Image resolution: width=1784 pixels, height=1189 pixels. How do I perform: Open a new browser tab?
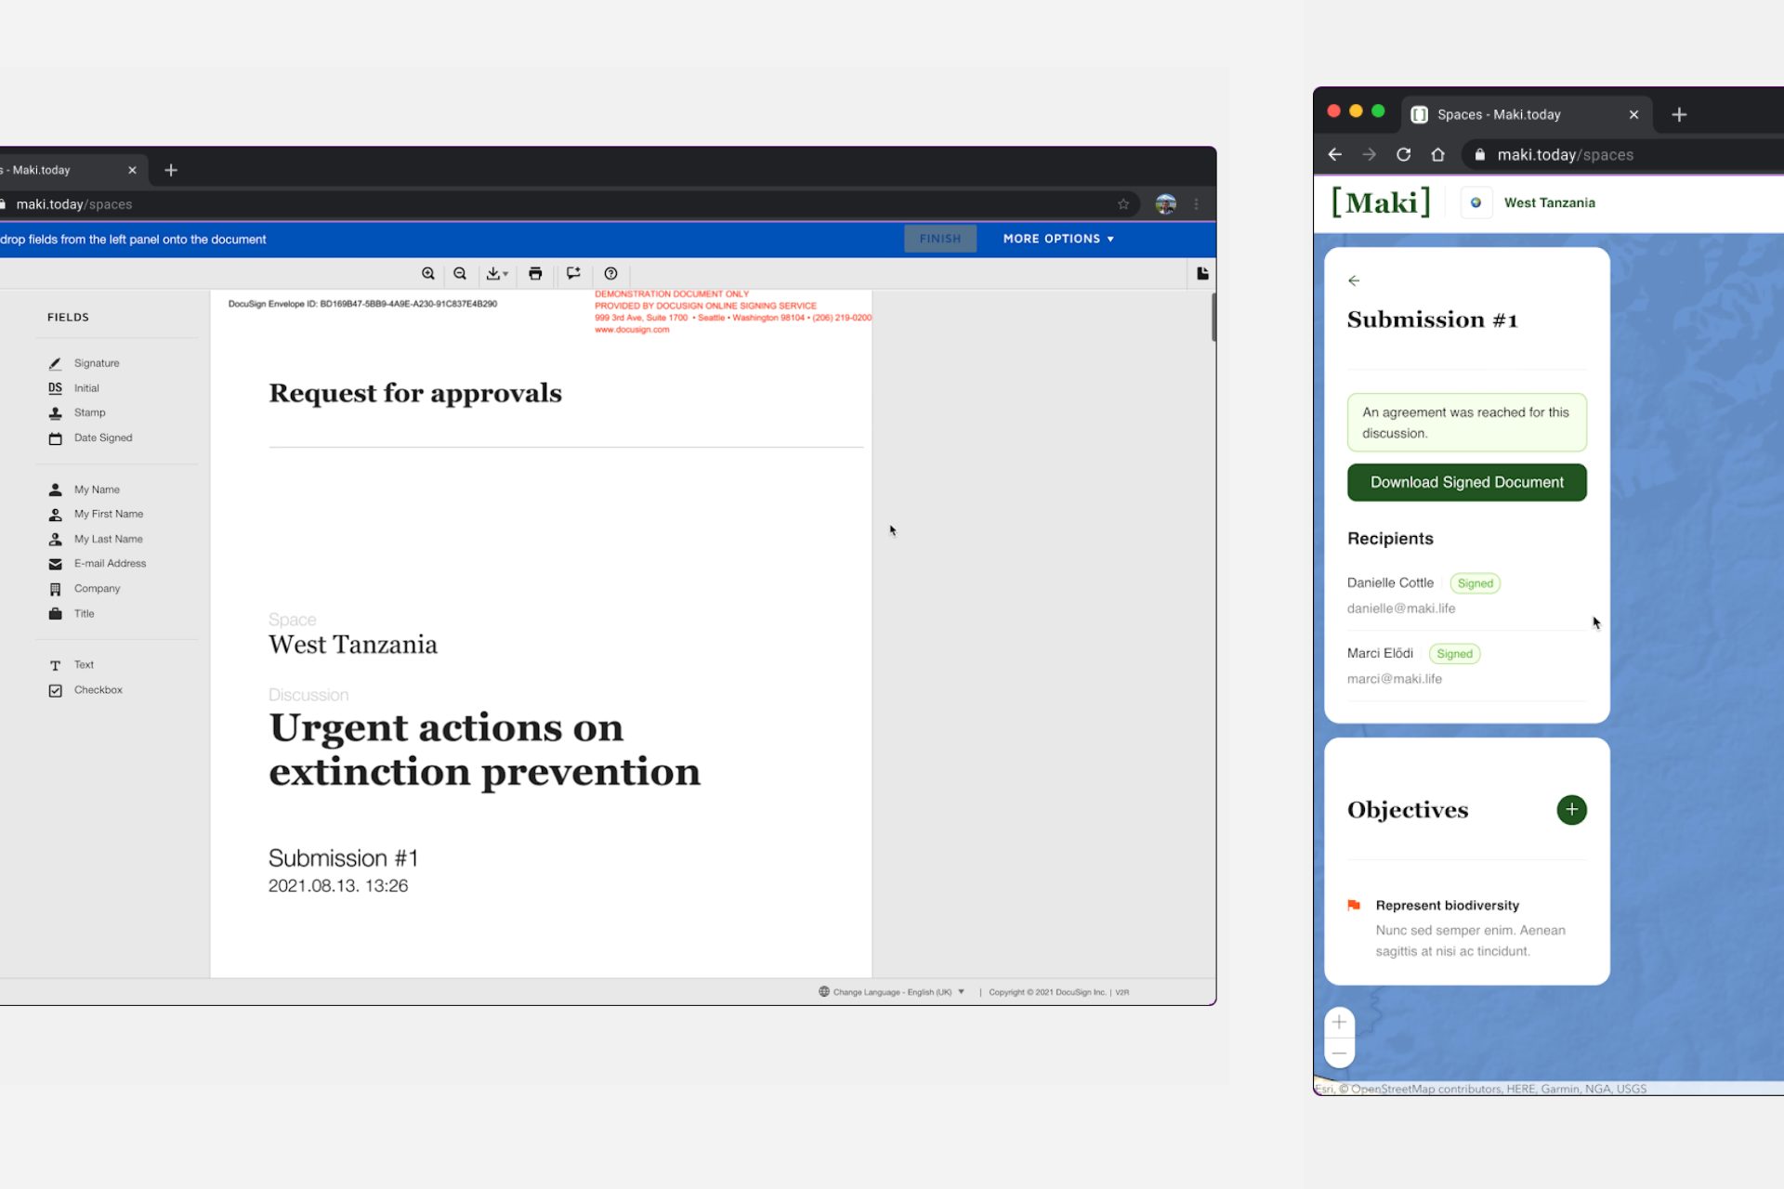[x=1679, y=114]
